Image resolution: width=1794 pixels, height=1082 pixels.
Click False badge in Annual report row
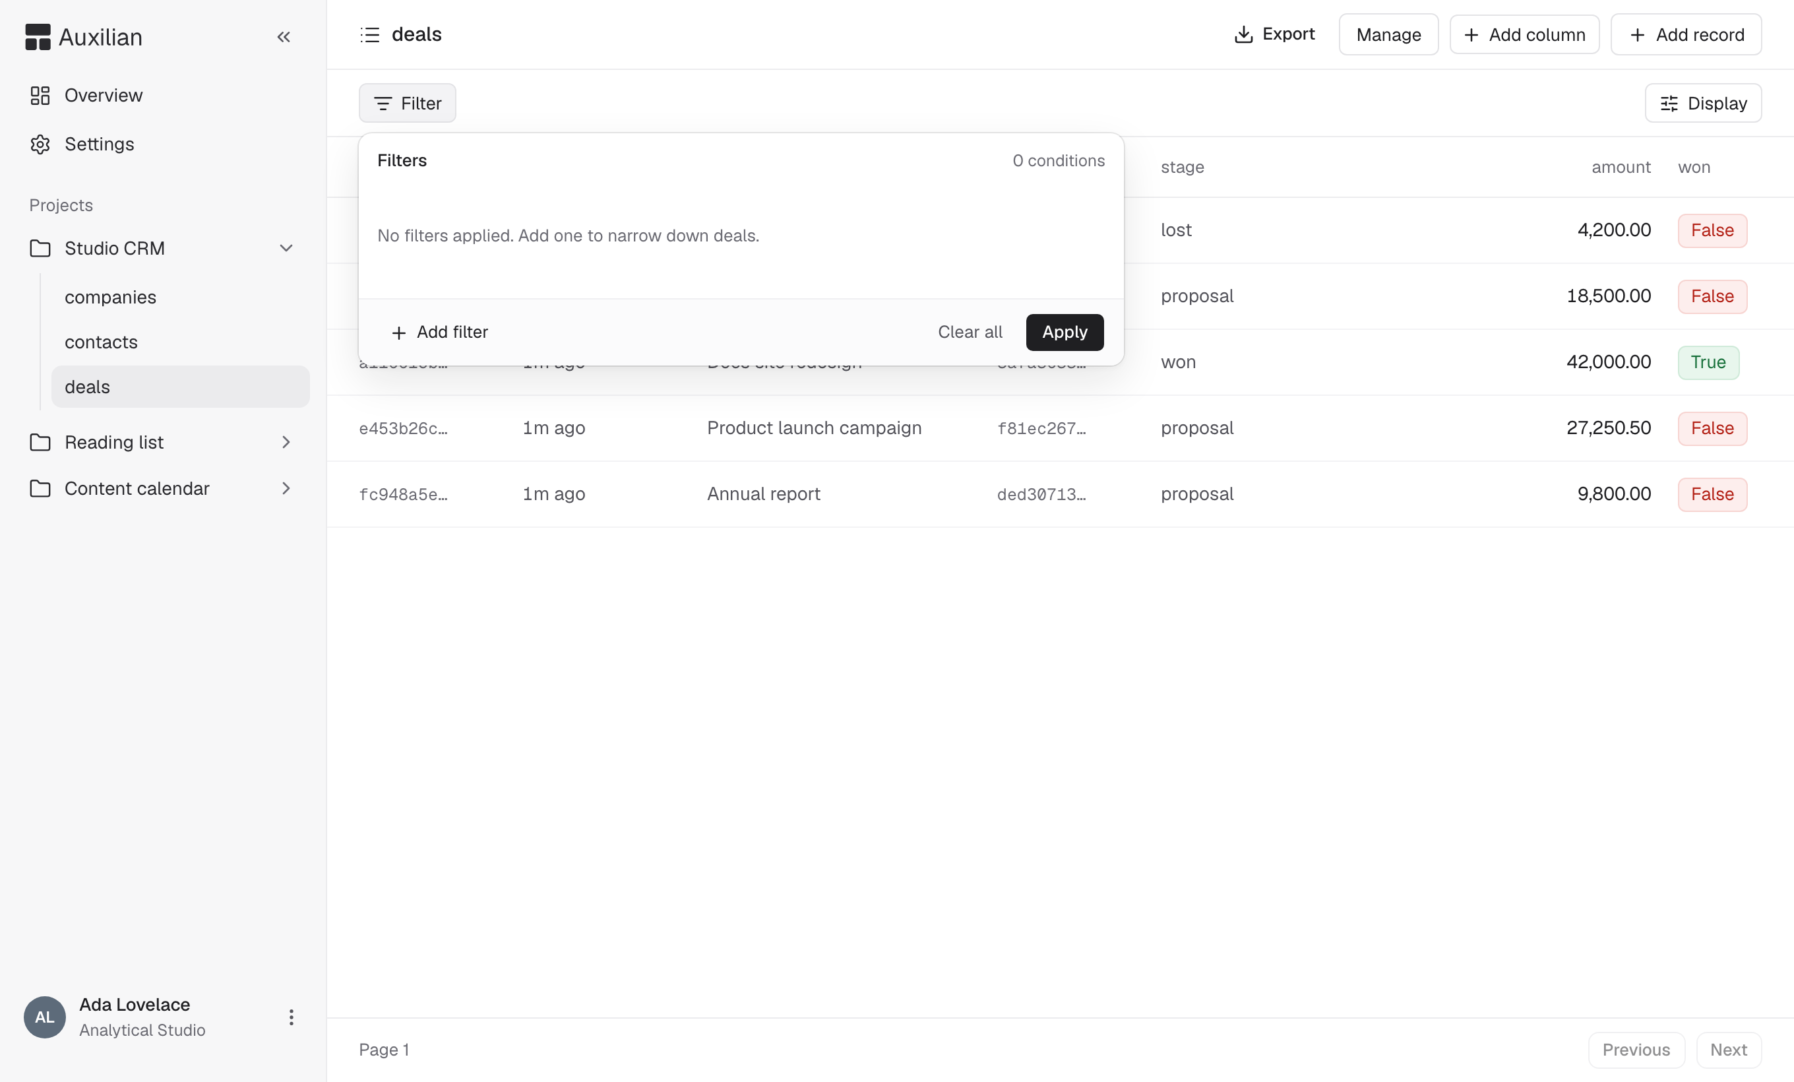1712,494
